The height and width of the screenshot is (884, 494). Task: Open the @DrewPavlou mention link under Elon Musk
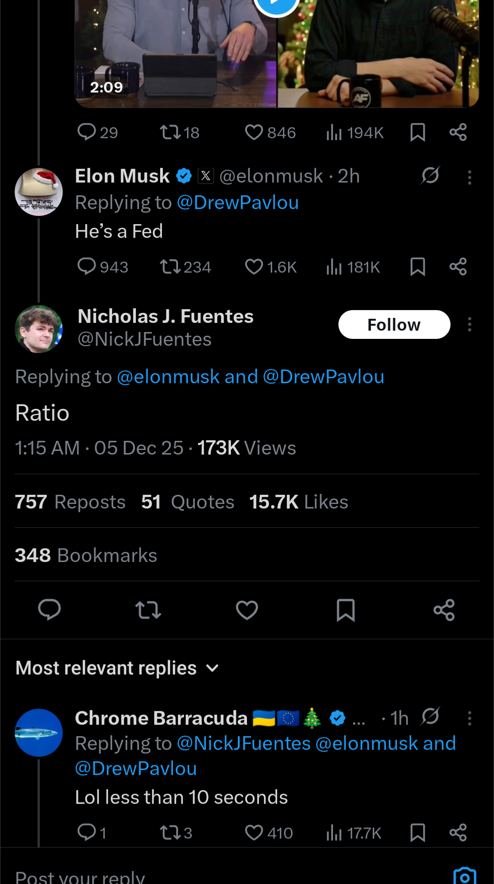point(237,203)
